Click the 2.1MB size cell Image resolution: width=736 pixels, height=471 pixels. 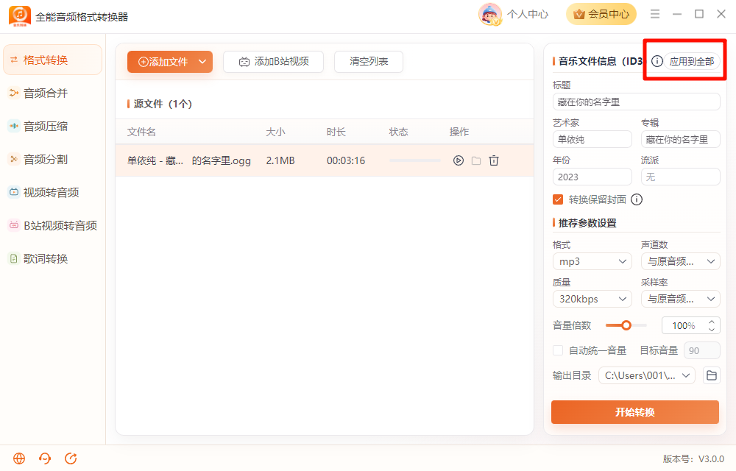click(x=280, y=160)
